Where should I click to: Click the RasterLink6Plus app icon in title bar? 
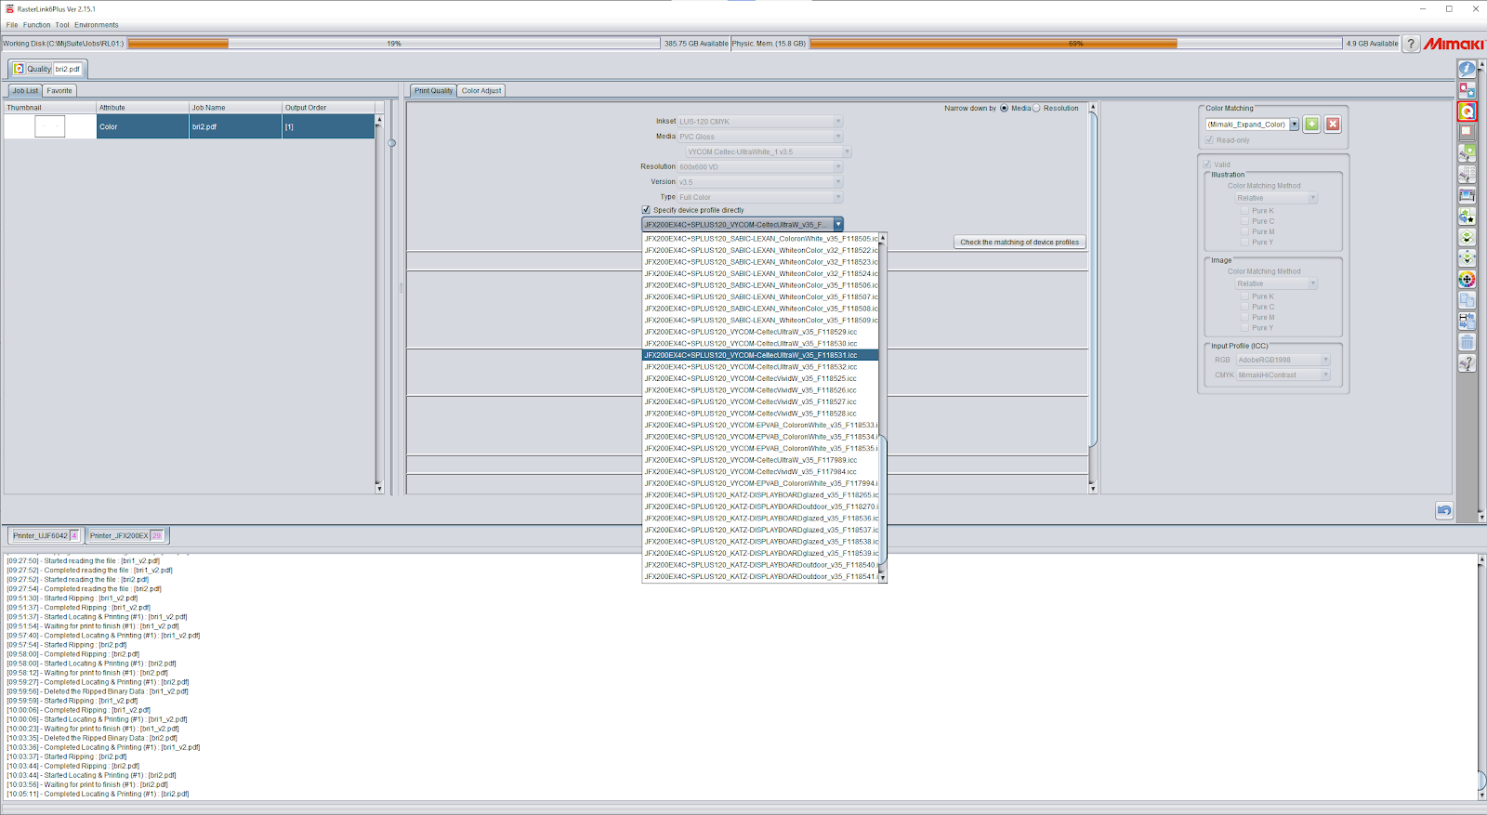coord(9,8)
